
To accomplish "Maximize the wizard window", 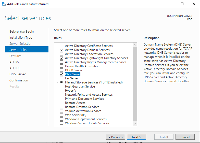I will [182, 4].
